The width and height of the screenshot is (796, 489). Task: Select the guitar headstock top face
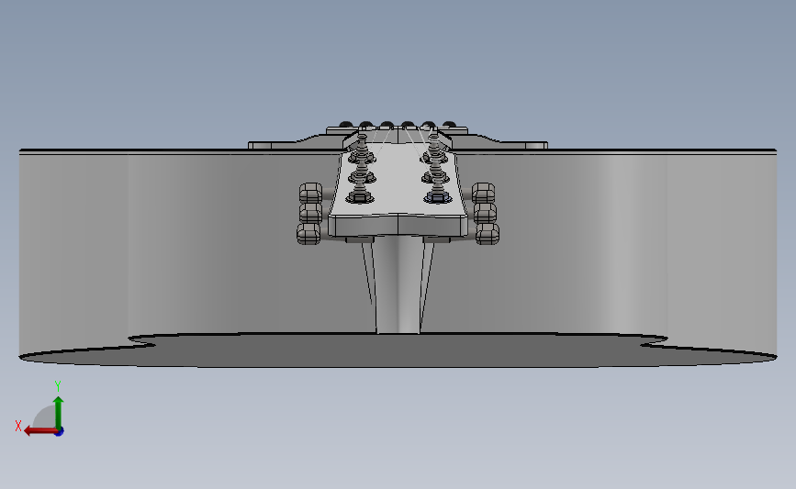(x=398, y=178)
